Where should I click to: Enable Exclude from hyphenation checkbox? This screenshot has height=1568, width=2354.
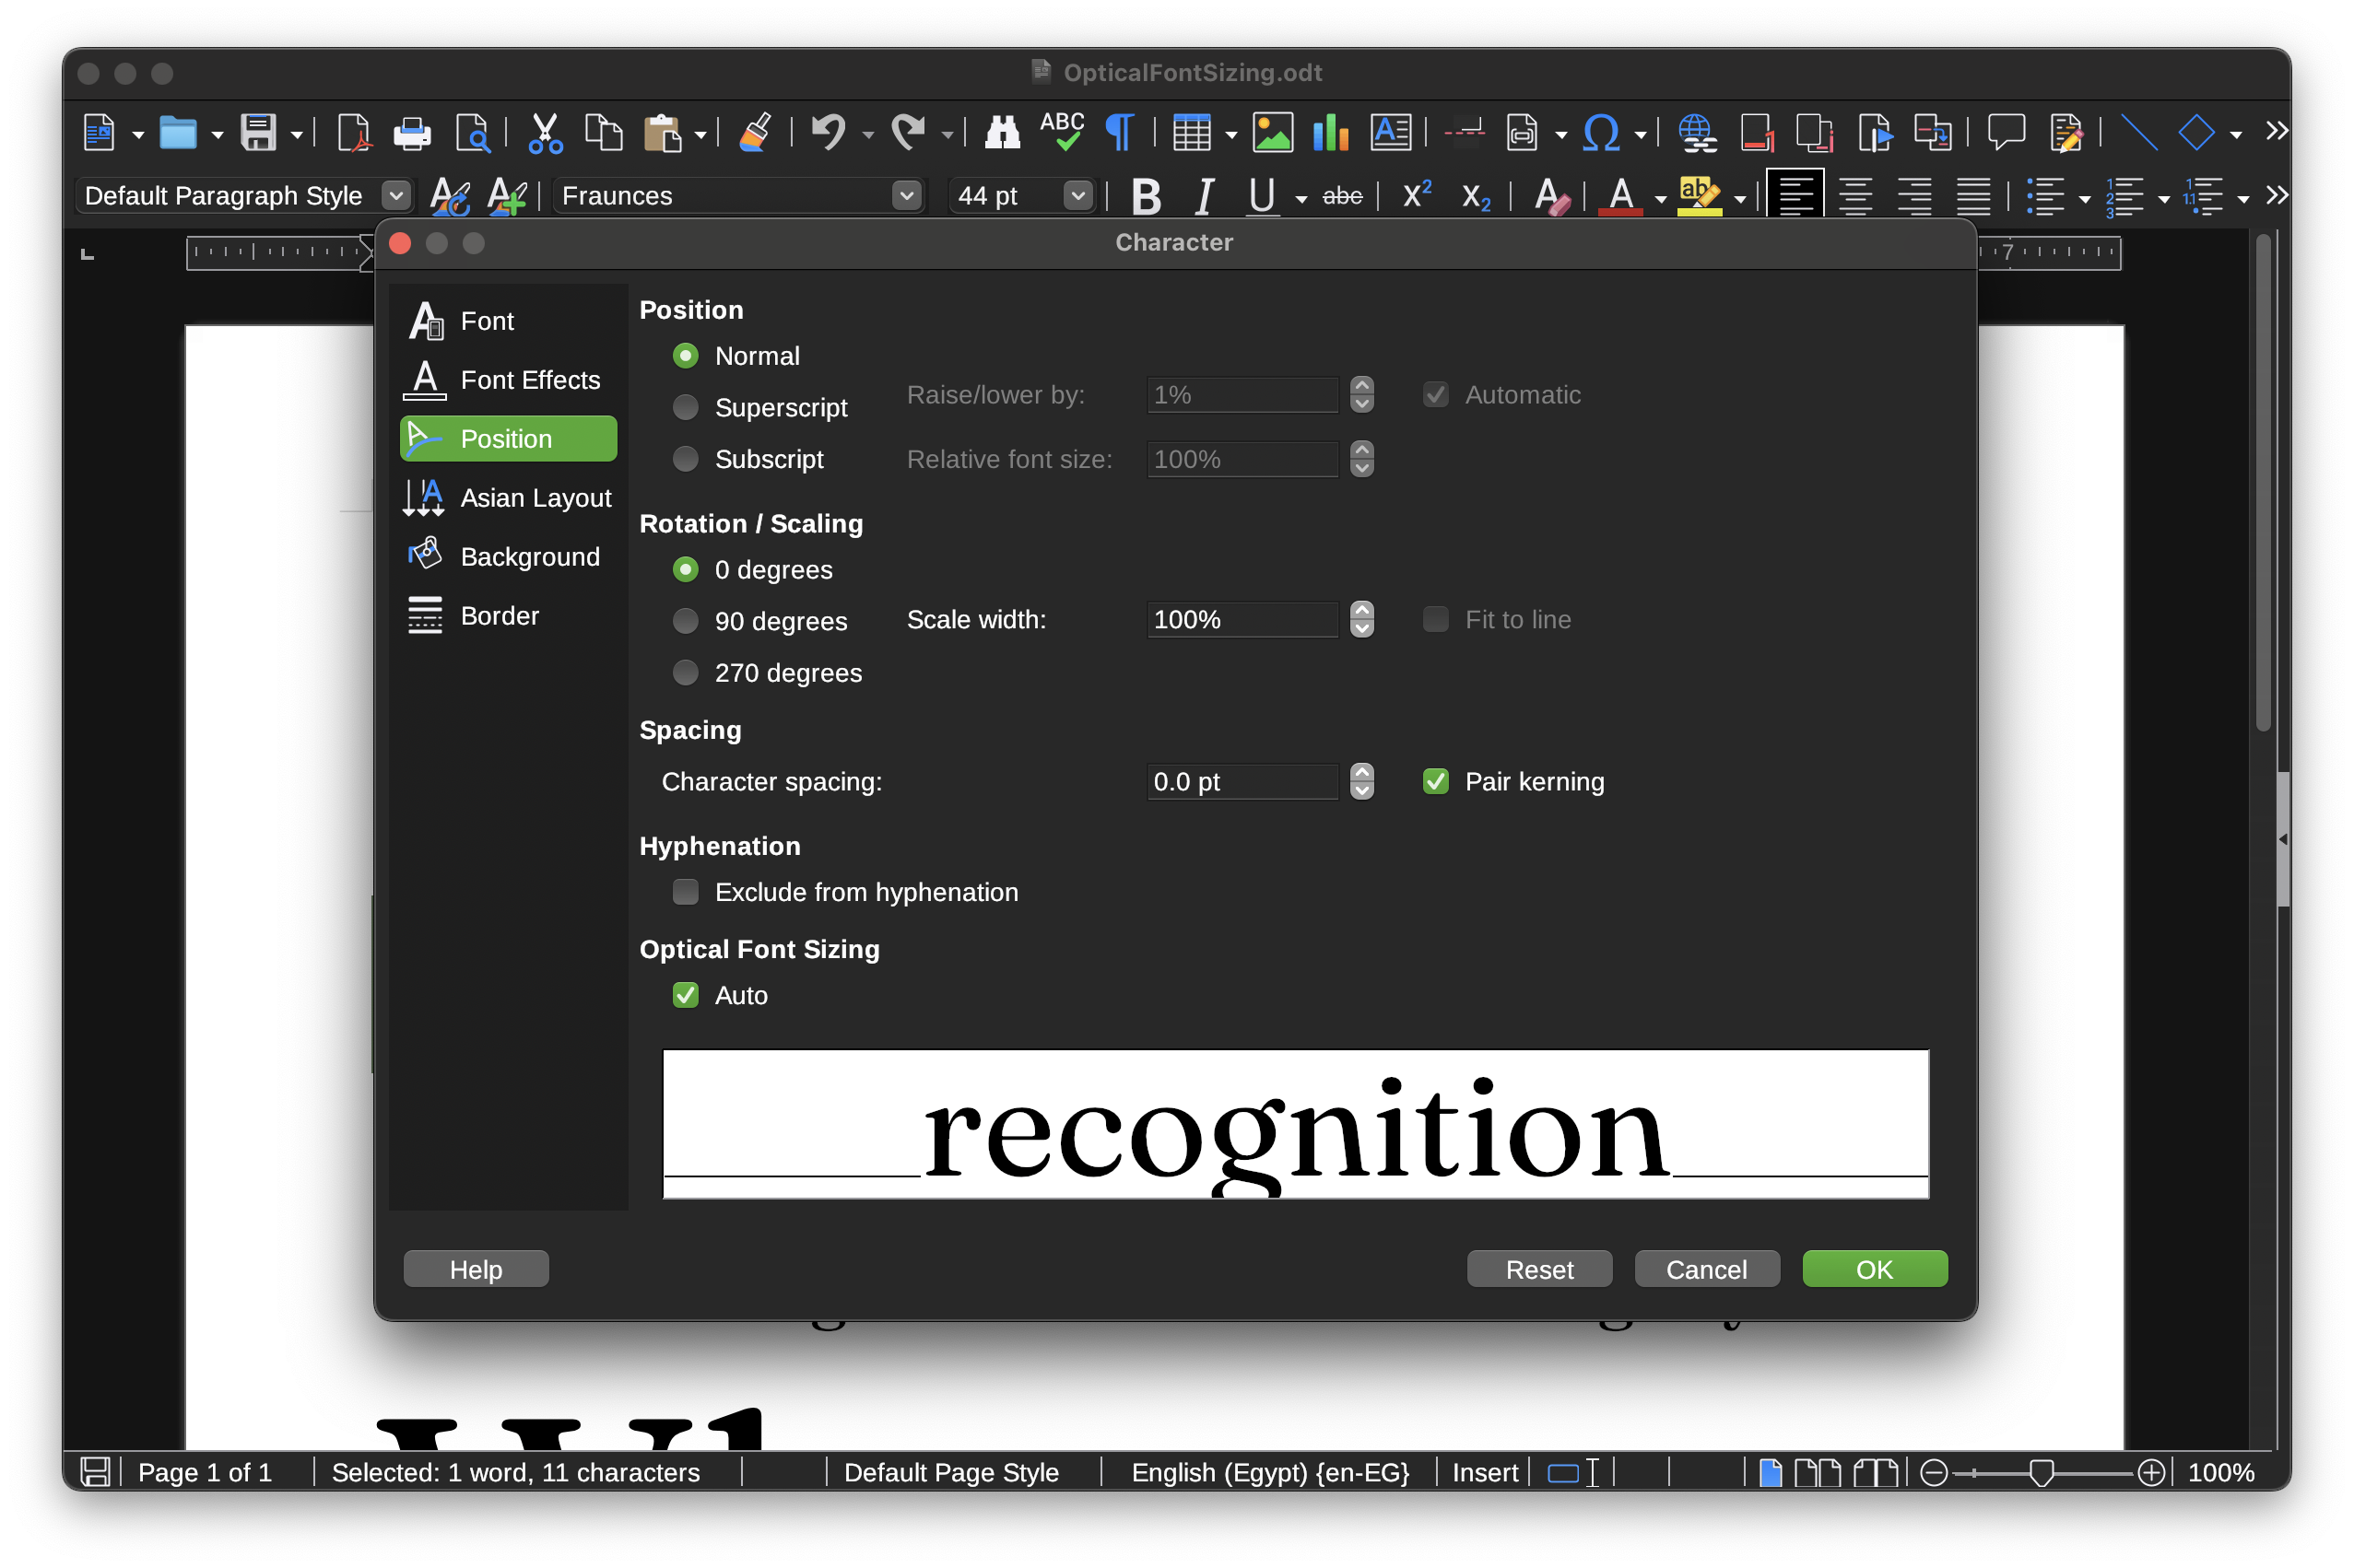686,892
